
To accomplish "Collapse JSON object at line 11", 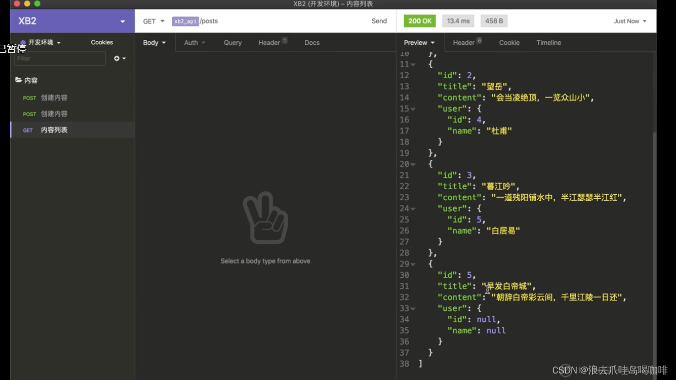I will 413,65.
